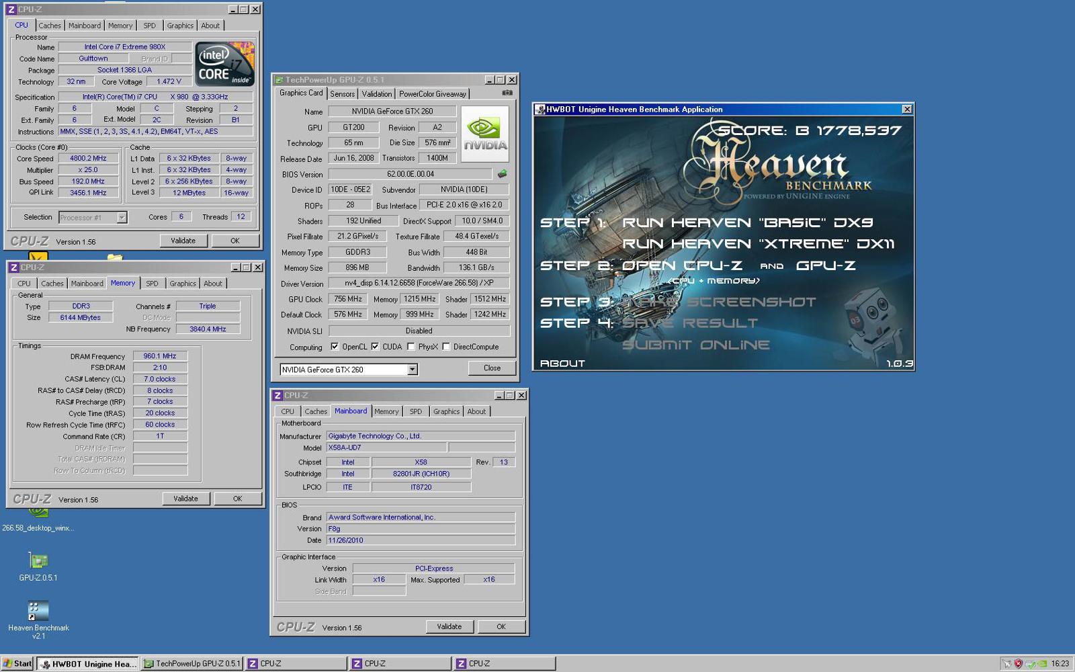Open SPD tab in top CPU-Z window
1075x672 pixels.
pyautogui.click(x=149, y=26)
